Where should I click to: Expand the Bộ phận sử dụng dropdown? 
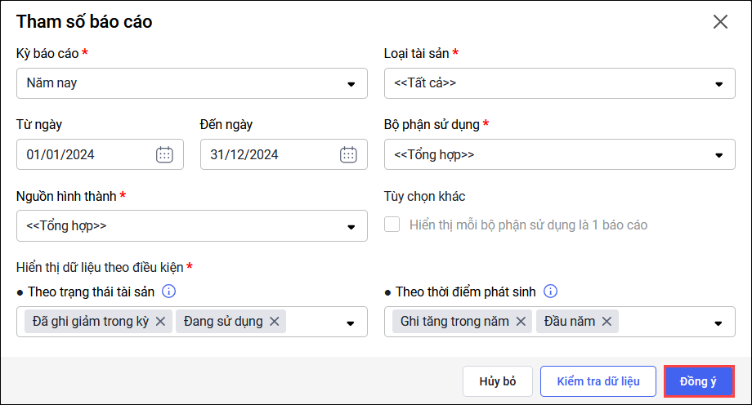tap(719, 154)
